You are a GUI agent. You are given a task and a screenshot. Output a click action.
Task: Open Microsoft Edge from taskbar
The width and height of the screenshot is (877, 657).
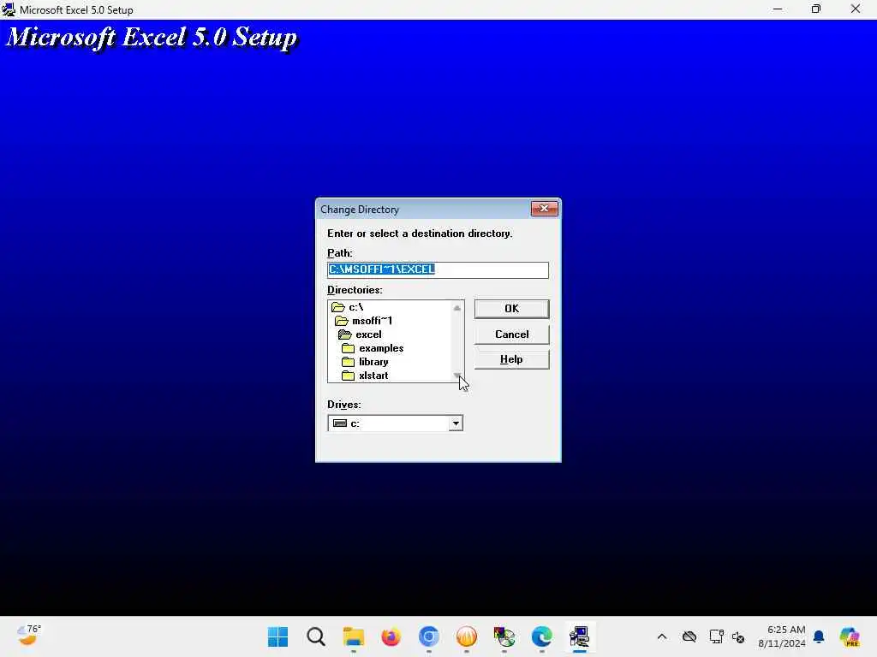(541, 636)
